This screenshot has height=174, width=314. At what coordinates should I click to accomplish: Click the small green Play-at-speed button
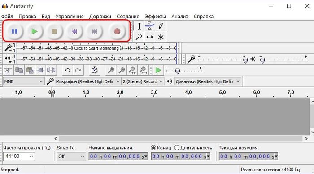pos(158,70)
